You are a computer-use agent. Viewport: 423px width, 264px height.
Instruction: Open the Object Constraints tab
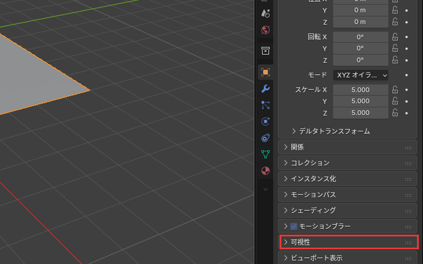[x=266, y=138]
